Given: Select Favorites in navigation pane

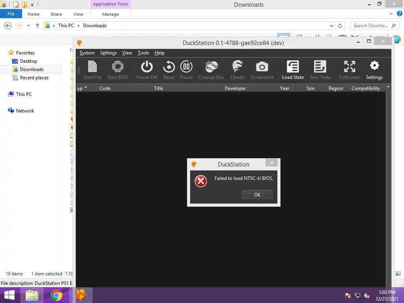Looking at the screenshot, I should coord(25,53).
